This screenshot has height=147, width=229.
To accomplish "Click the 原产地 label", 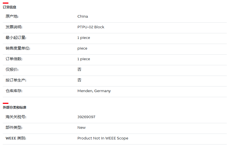I will click(x=12, y=16).
